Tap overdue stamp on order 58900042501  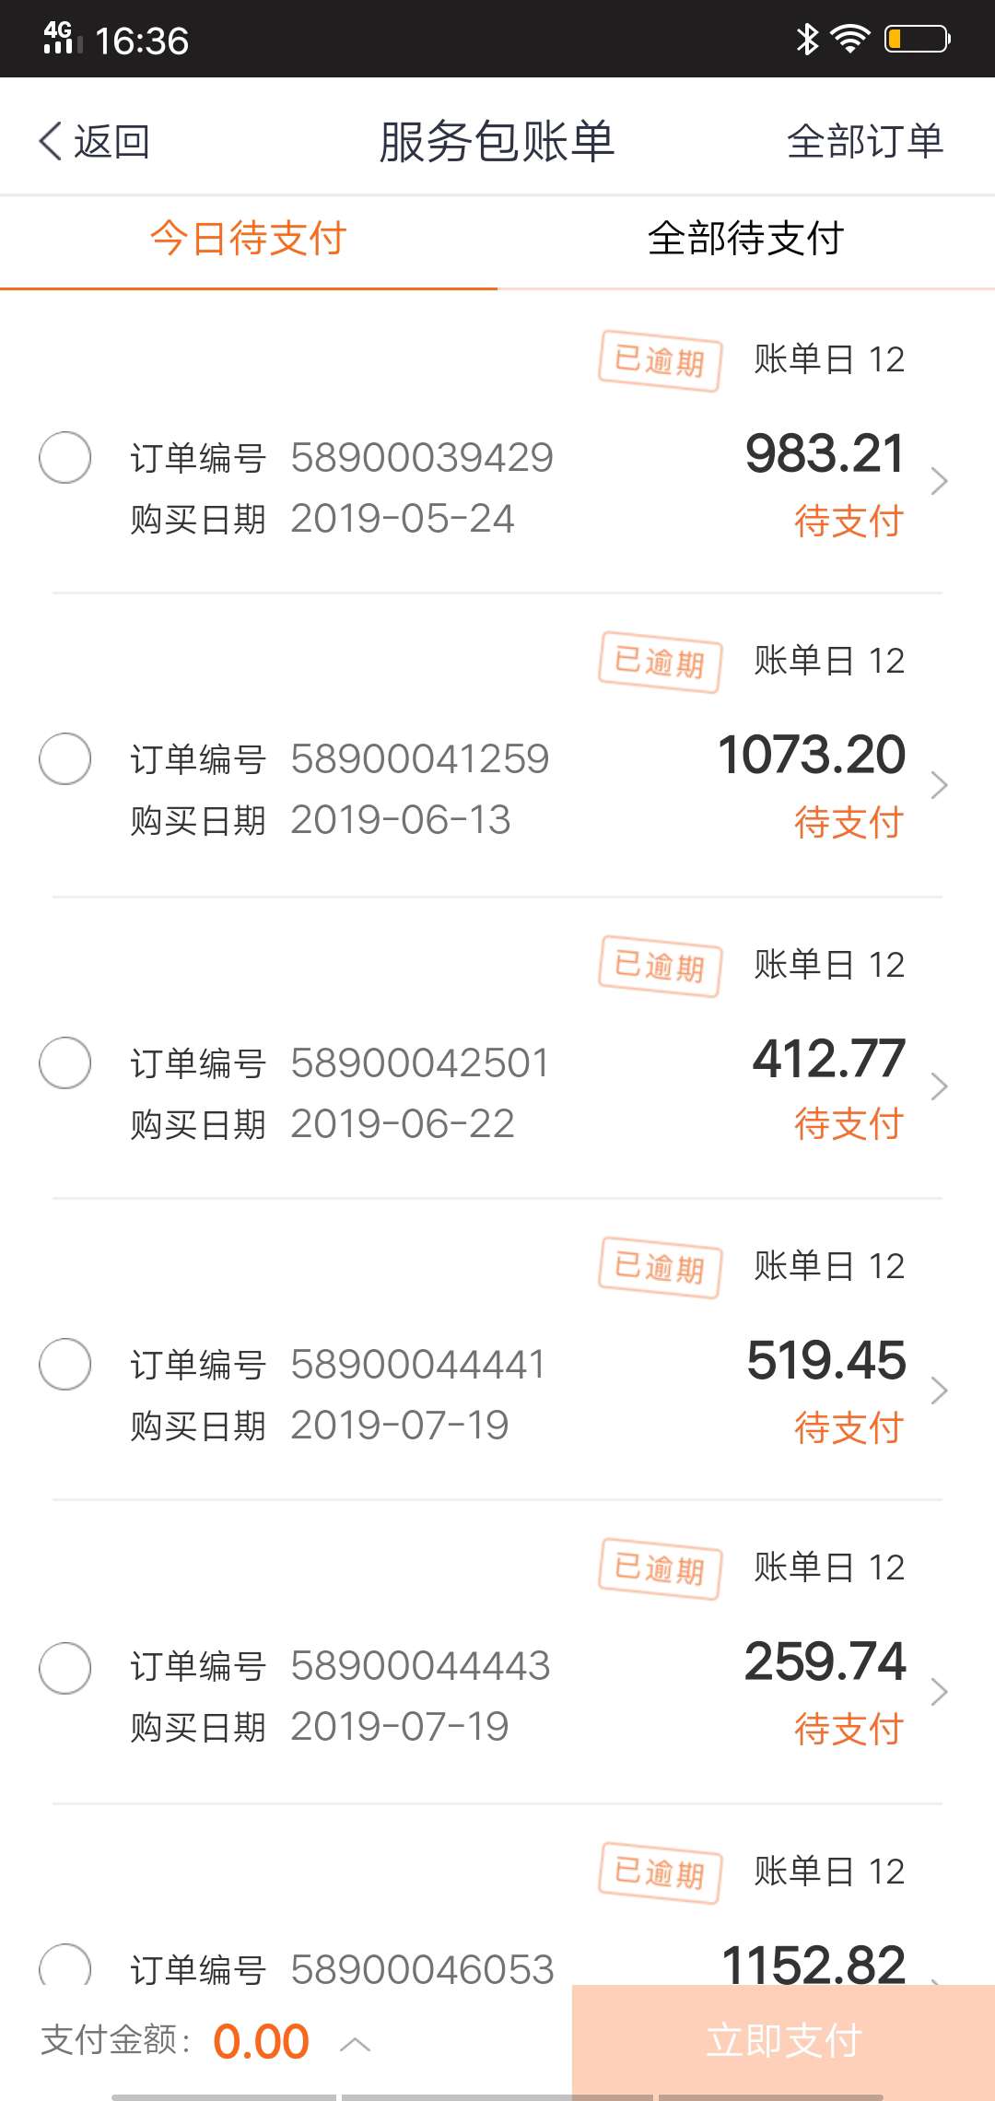coord(660,967)
